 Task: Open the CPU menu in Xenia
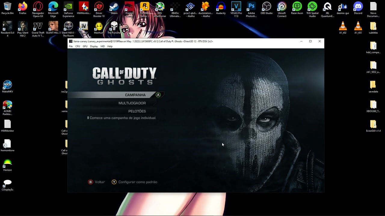coord(78,46)
